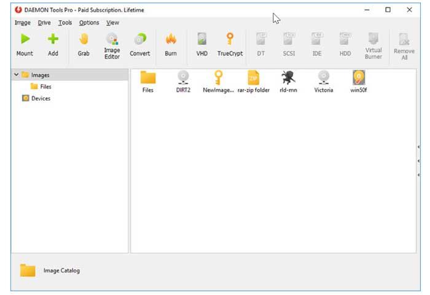Viewport: 430px width, 295px height.
Task: Select the rar-zip folder archive
Action: point(253,82)
